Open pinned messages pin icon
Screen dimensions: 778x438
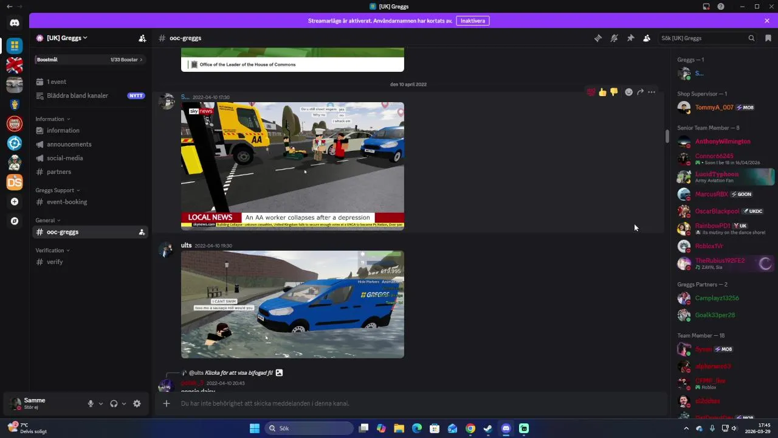(x=630, y=38)
